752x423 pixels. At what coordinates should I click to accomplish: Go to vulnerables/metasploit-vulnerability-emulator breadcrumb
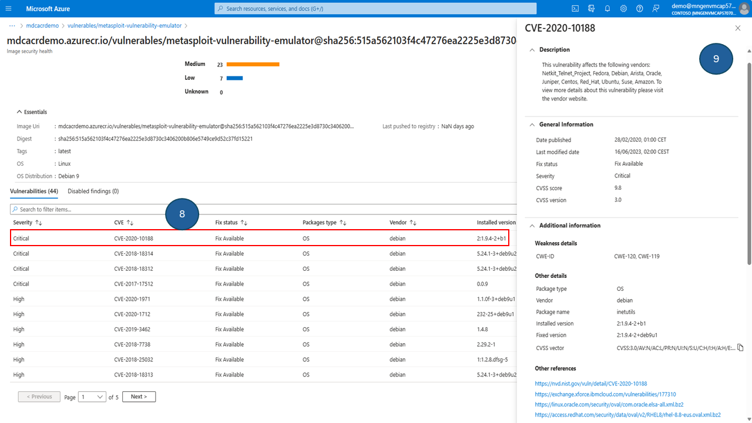125,26
